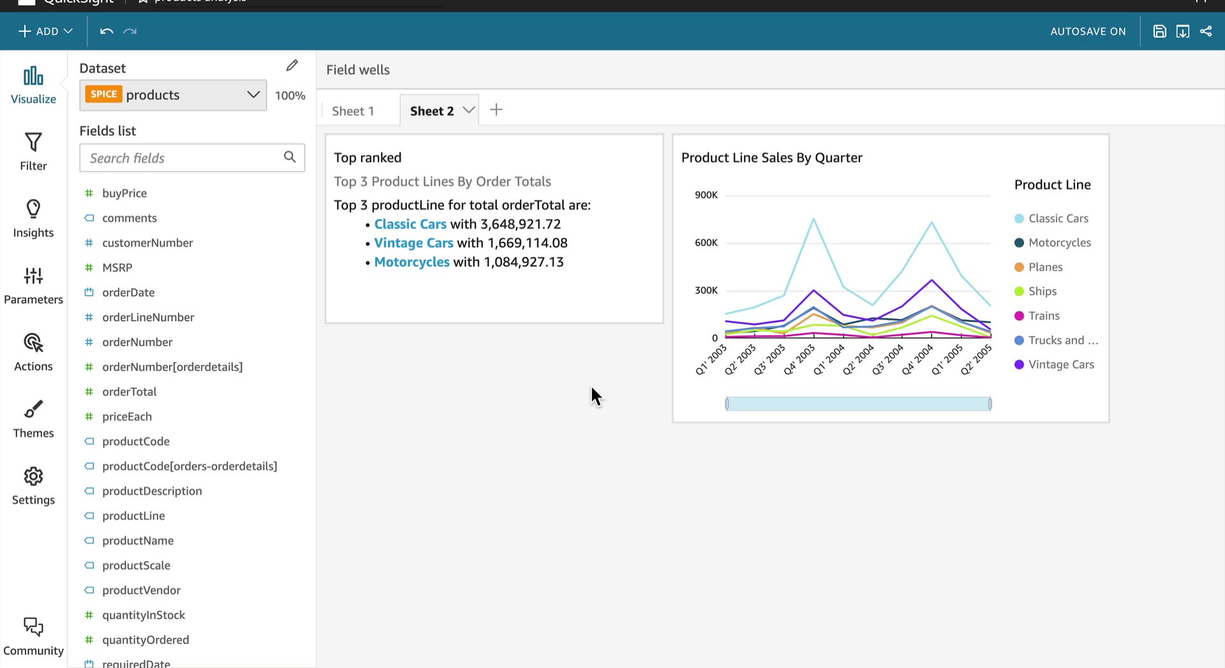Click the search magnifier in Search fields

pyautogui.click(x=290, y=157)
